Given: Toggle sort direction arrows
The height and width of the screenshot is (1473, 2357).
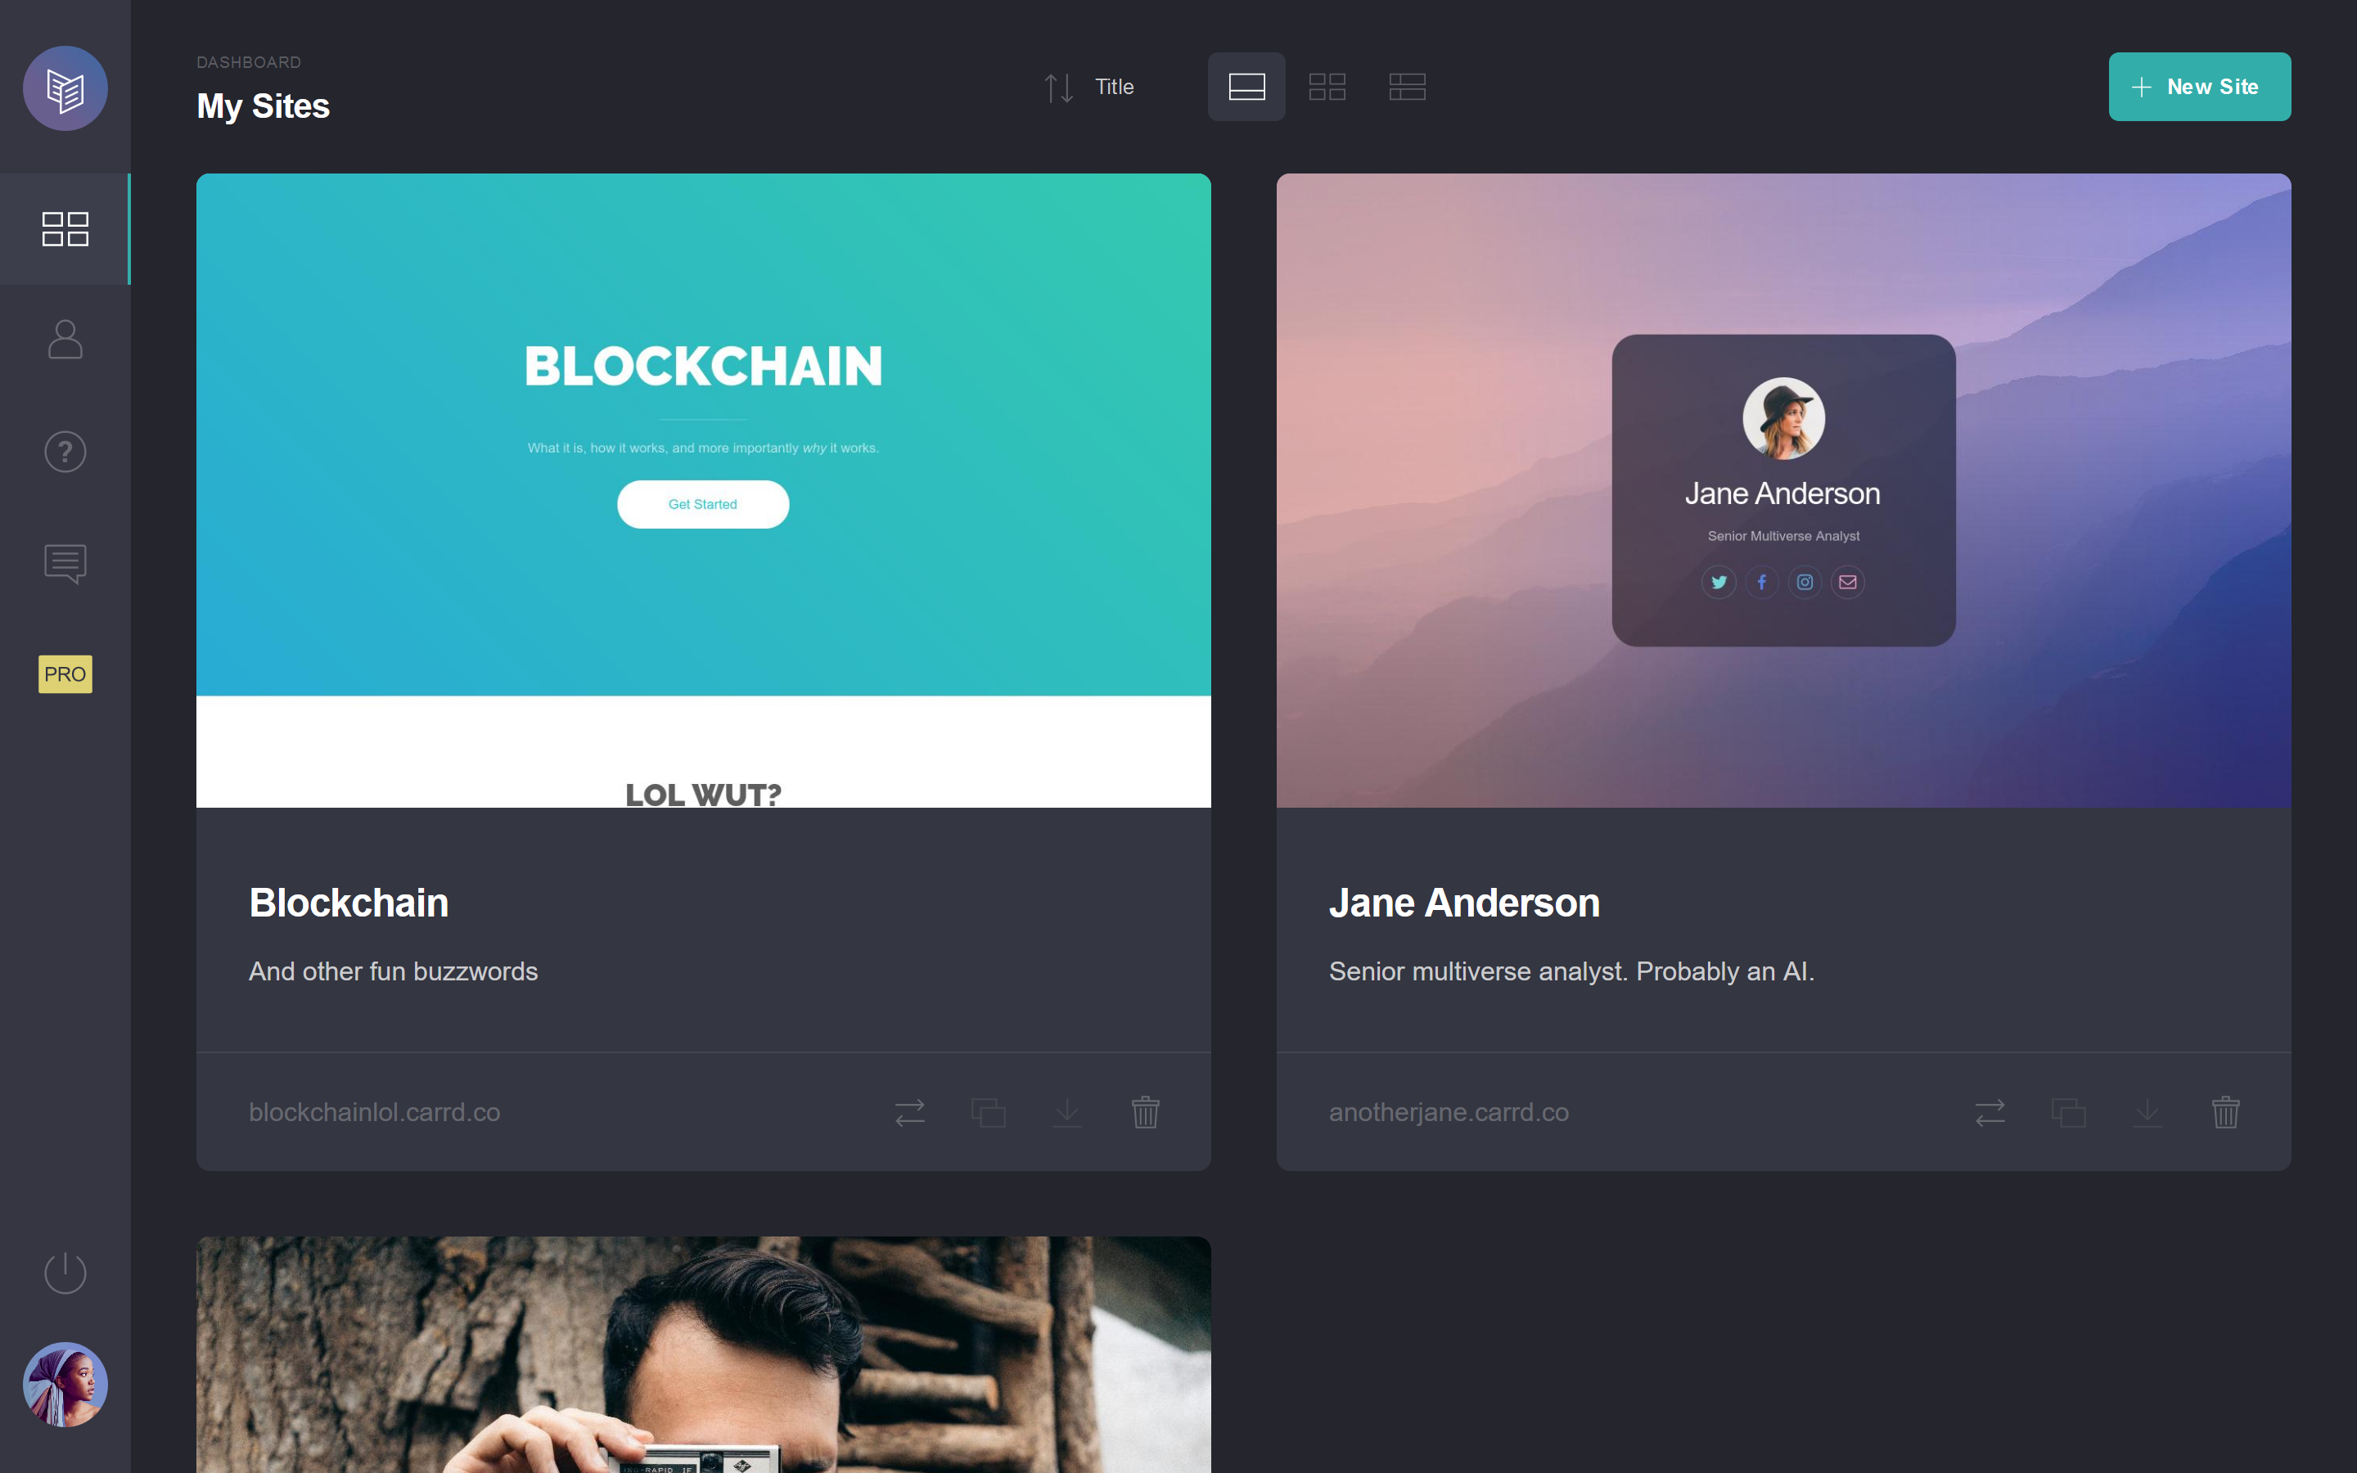Looking at the screenshot, I should point(1059,88).
